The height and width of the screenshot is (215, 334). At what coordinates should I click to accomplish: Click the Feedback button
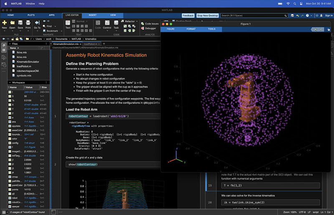[188, 15]
